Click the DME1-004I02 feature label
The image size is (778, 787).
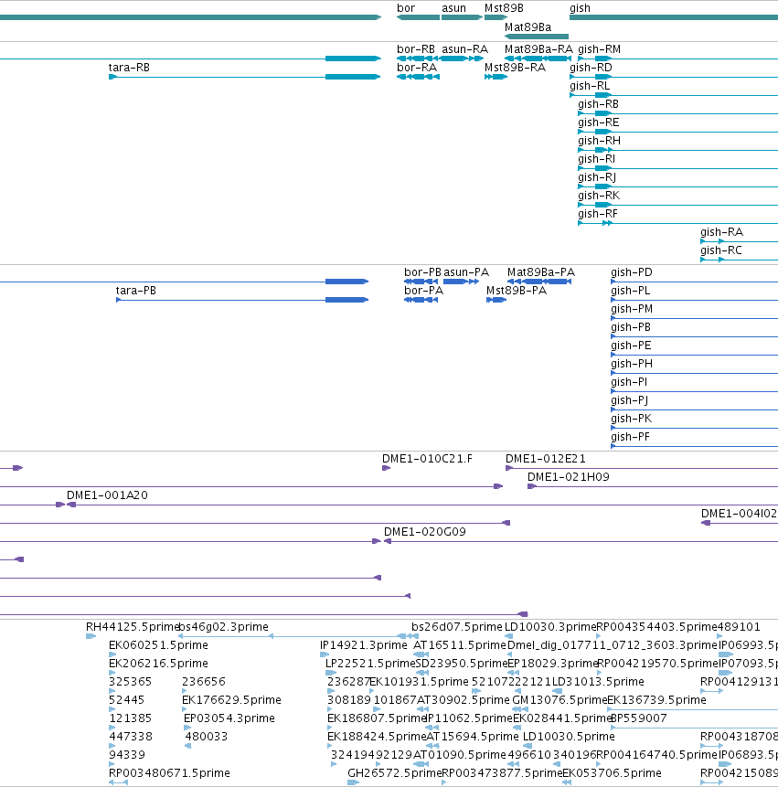[739, 514]
